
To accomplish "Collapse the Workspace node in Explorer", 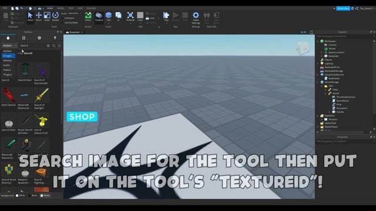I will click(318, 41).
